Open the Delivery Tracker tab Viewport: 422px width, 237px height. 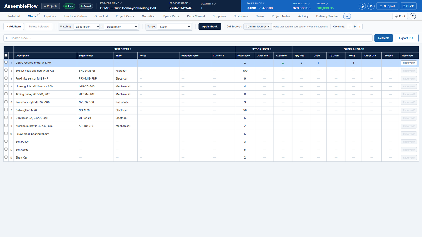328,16
